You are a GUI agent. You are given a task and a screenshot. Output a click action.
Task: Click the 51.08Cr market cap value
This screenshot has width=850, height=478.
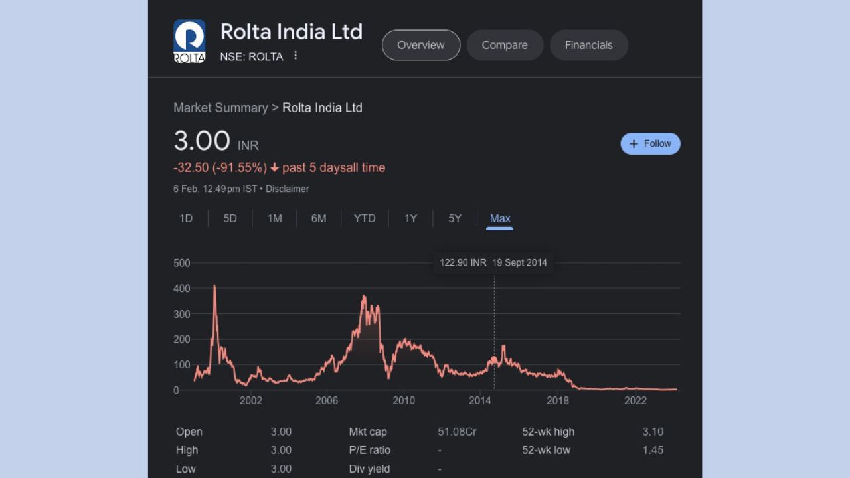tap(457, 432)
